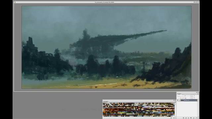Image resolution: width=212 pixels, height=119 pixels.
Task: Toggle lock image pixels brush icon
Action: click(x=182, y=98)
